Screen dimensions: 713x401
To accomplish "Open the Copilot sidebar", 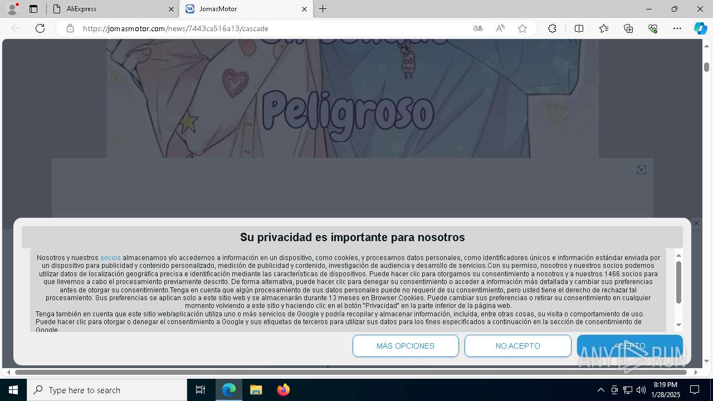I will click(700, 28).
